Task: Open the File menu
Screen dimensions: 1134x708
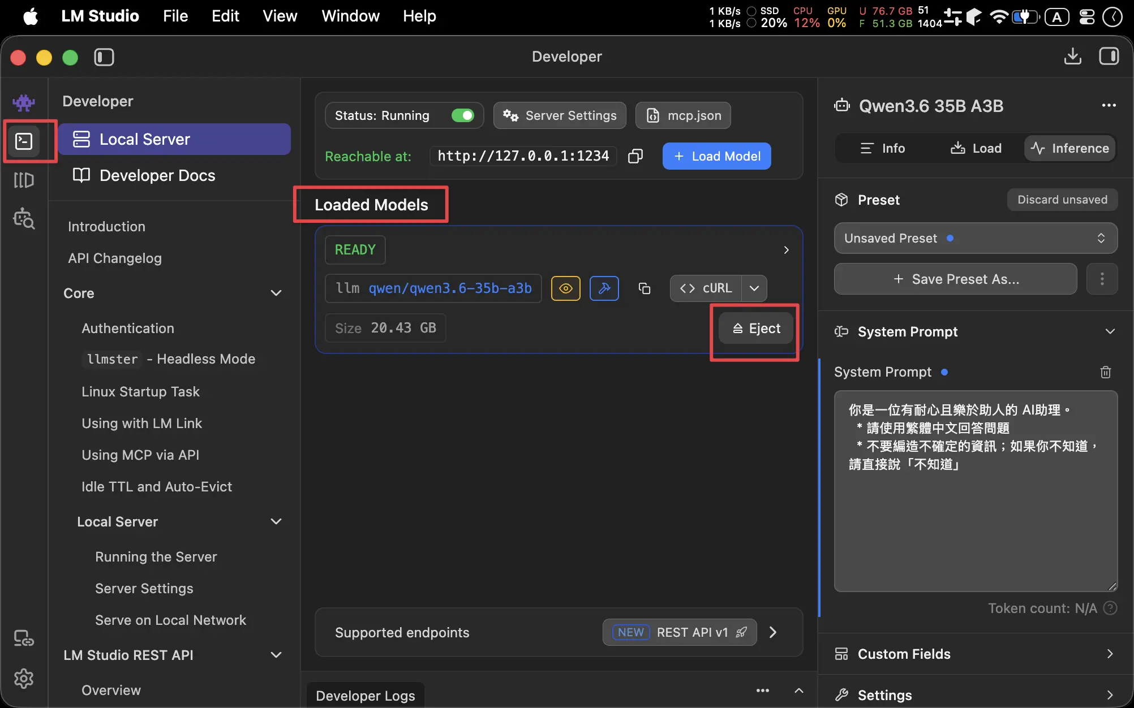Action: click(x=175, y=16)
